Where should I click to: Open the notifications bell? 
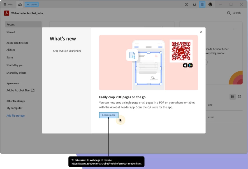(x=194, y=4)
